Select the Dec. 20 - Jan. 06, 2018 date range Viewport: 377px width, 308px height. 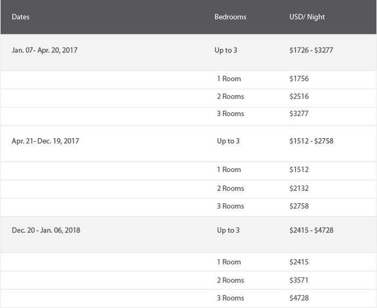coord(46,230)
